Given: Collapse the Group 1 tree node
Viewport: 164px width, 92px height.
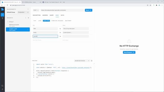Looking at the screenshot, I should tap(8, 22).
